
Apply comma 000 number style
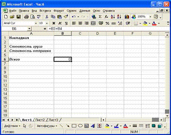113,23
